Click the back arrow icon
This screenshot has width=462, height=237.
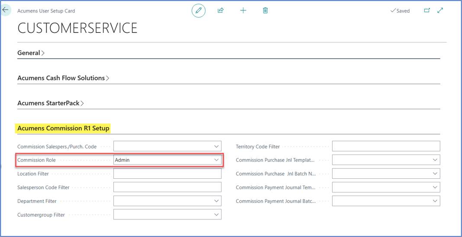[x=5, y=9]
